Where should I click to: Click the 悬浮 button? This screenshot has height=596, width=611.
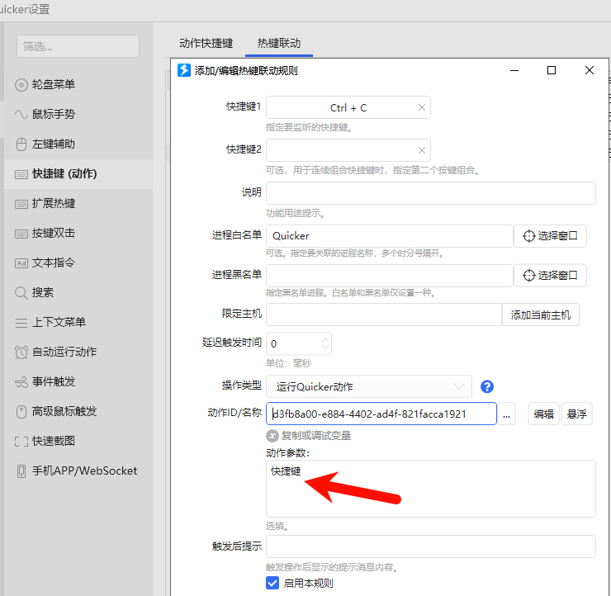(x=576, y=414)
